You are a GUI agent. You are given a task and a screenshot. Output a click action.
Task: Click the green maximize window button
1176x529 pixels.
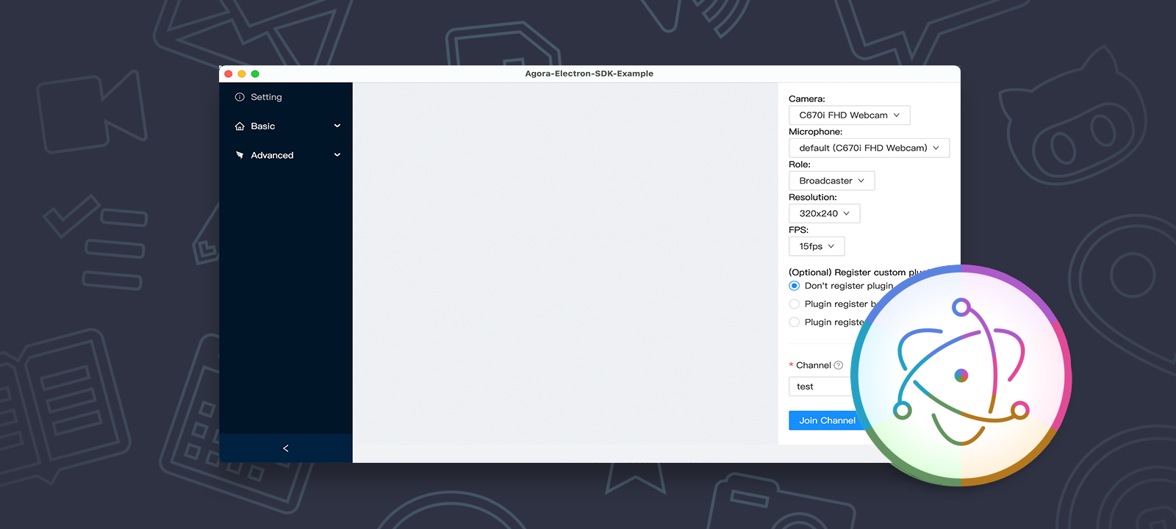point(255,73)
